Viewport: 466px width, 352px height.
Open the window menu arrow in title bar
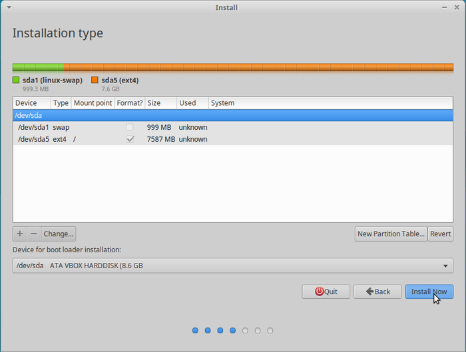click(9, 7)
